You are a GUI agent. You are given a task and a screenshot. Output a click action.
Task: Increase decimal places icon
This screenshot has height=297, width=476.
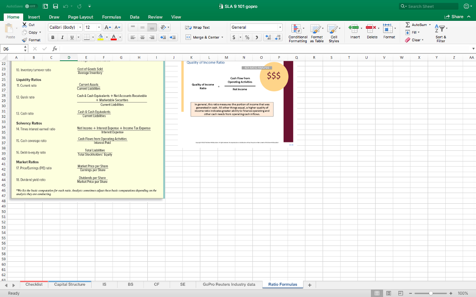(268, 37)
